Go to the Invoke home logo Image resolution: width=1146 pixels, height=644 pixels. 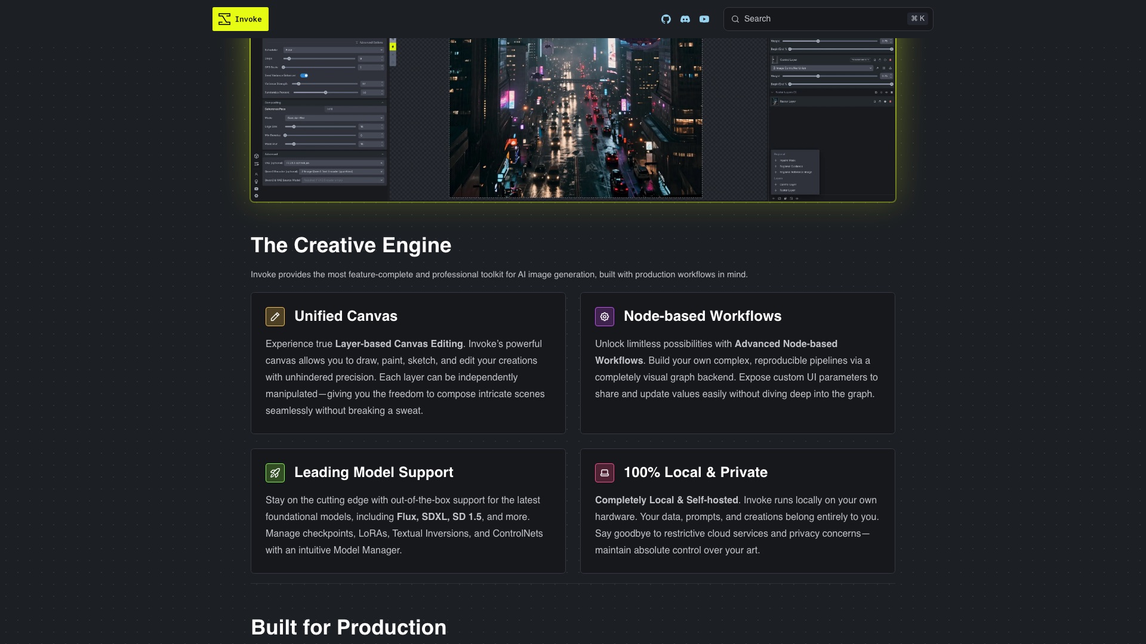(x=241, y=19)
